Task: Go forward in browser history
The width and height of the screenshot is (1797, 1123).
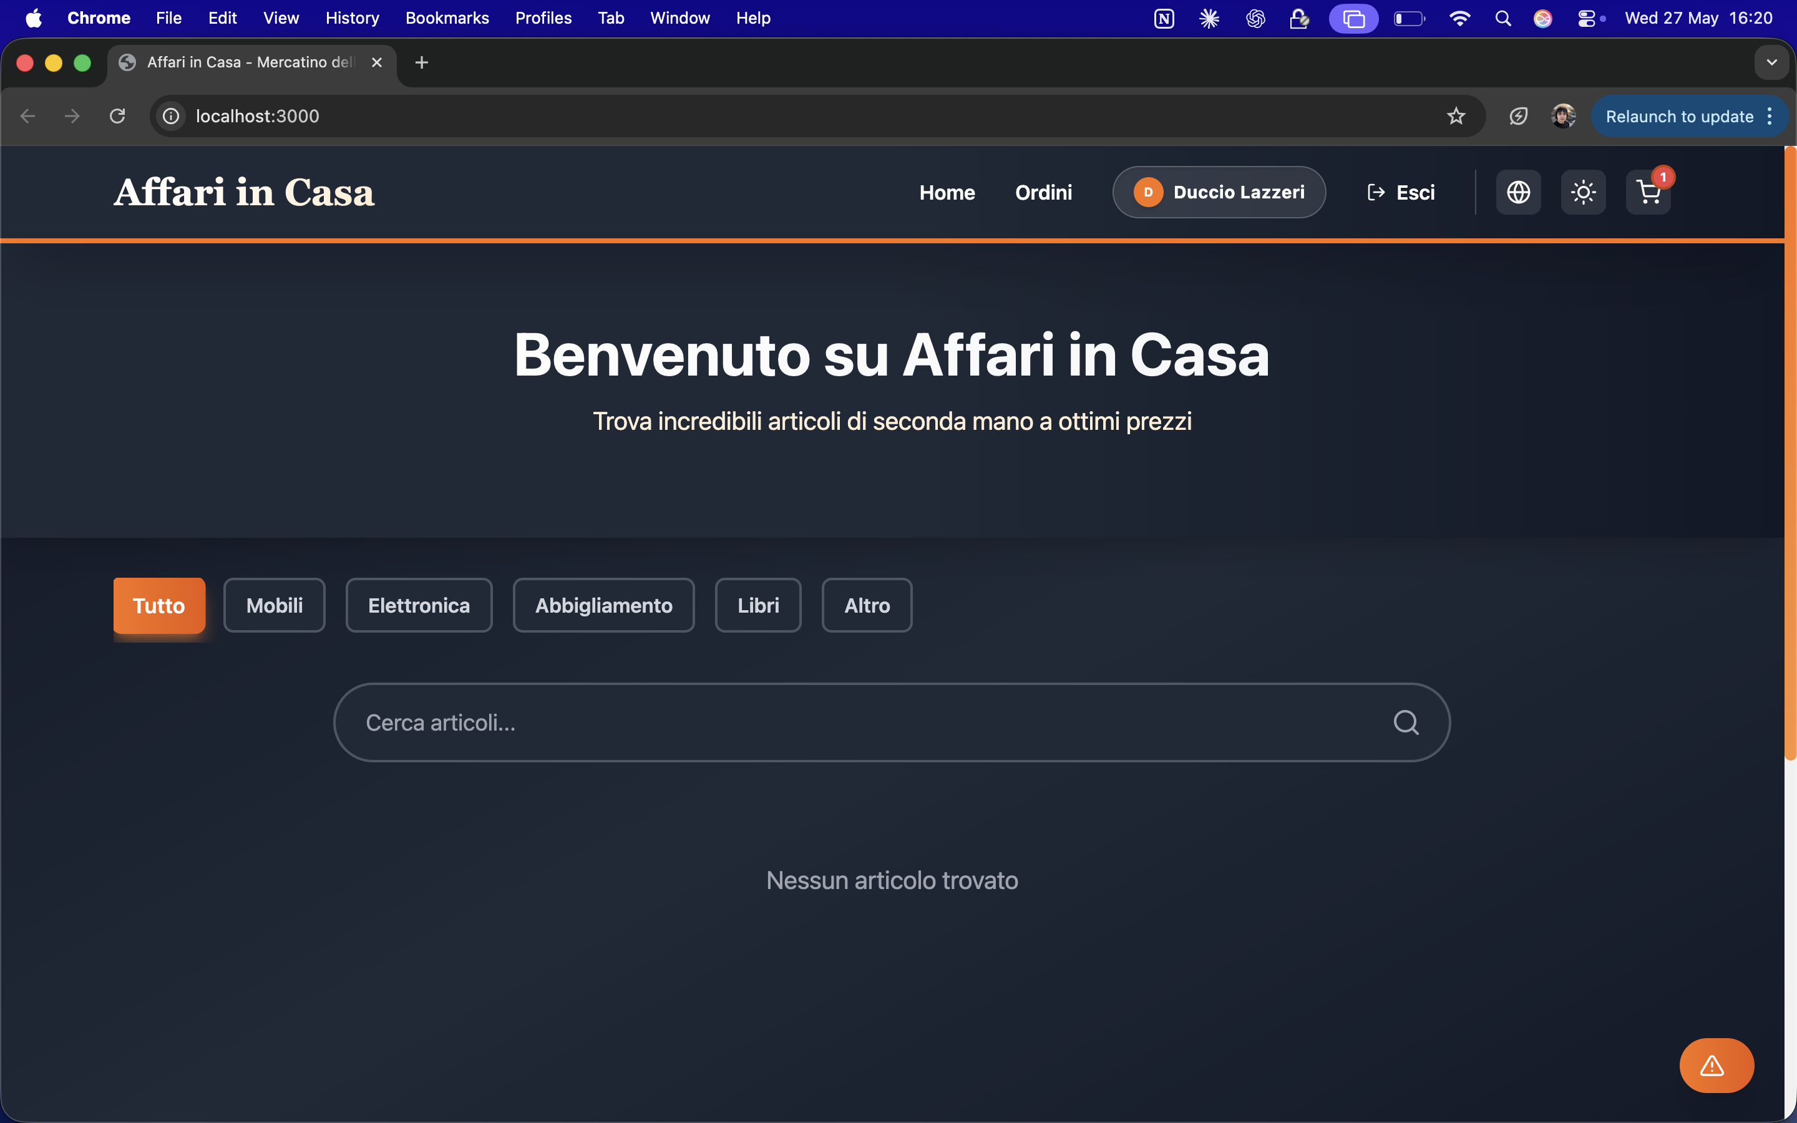Action: point(72,116)
